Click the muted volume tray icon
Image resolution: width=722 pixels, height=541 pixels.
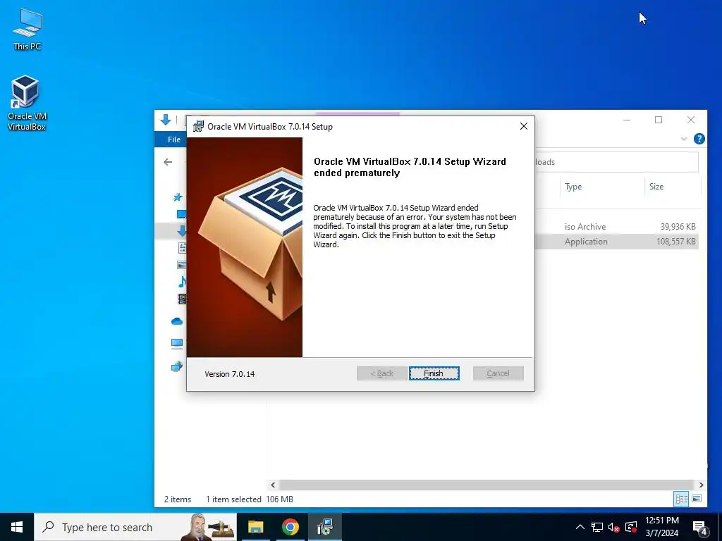(x=614, y=527)
